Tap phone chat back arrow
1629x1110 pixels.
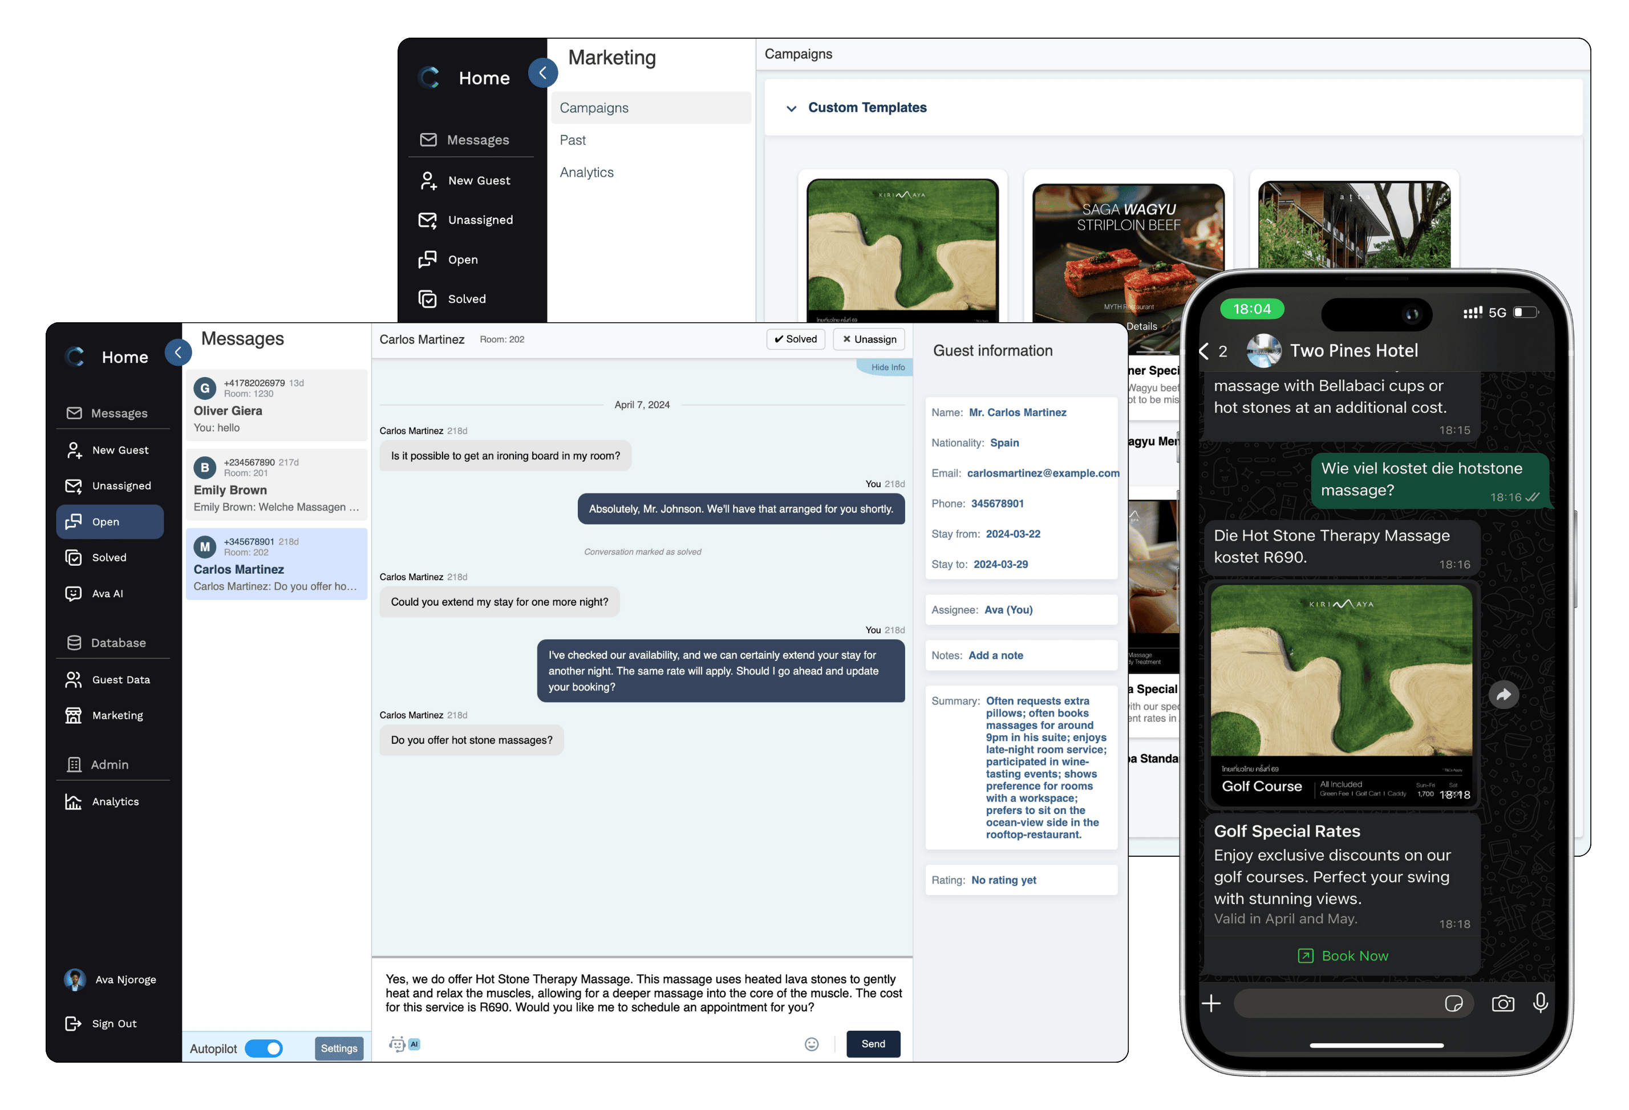(1203, 351)
